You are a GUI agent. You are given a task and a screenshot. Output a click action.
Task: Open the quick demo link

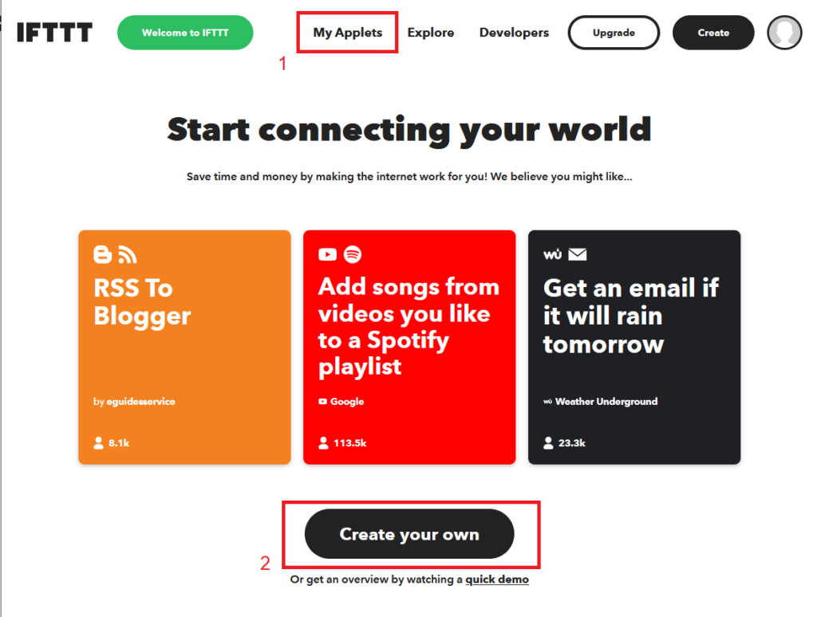tap(497, 580)
